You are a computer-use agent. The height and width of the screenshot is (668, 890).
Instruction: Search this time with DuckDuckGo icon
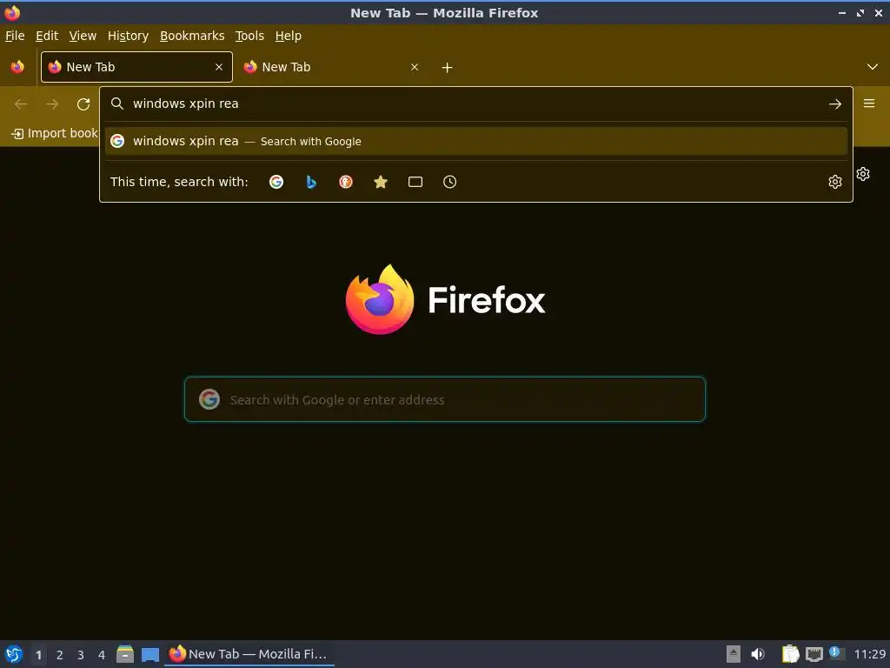(346, 182)
